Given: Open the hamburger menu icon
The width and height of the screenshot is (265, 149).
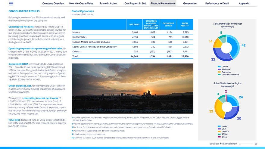Looking at the screenshot, I should (x=11, y=4).
